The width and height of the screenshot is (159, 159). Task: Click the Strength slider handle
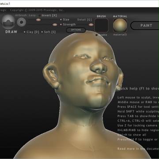[55, 25]
